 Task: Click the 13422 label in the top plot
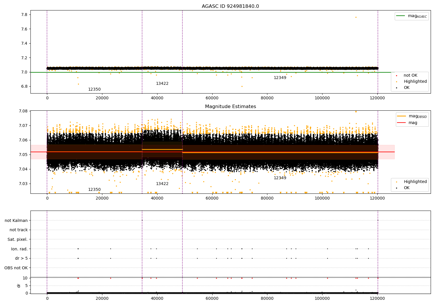point(162,84)
